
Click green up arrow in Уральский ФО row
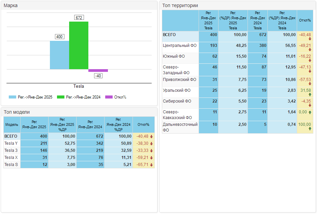click(310, 95)
